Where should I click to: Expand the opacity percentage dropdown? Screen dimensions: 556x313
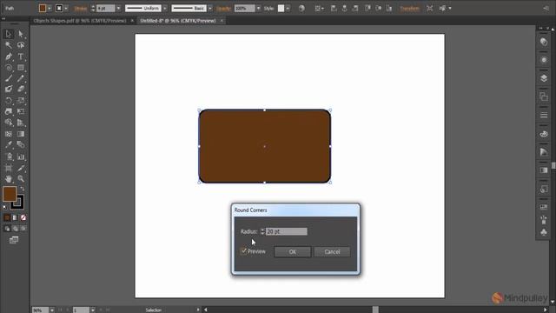click(258, 8)
